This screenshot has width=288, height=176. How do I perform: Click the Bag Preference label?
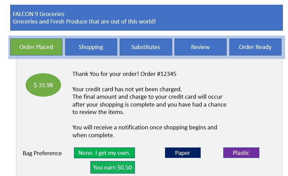[42, 153]
